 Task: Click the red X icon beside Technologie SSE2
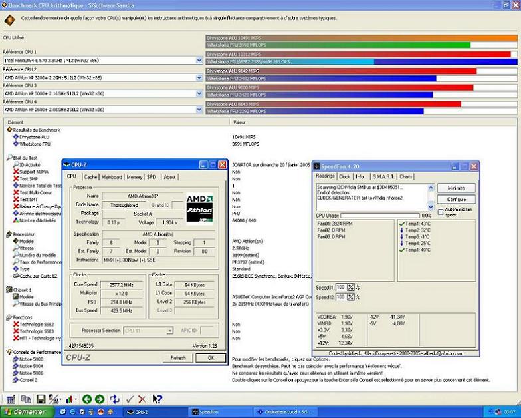pos(16,325)
